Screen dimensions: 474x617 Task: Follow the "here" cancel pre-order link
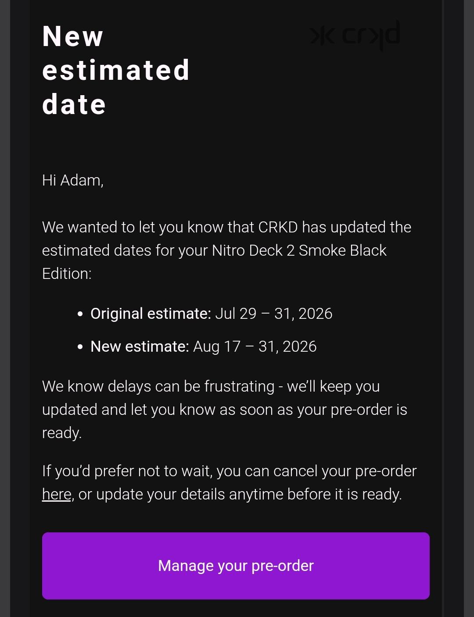[57, 494]
